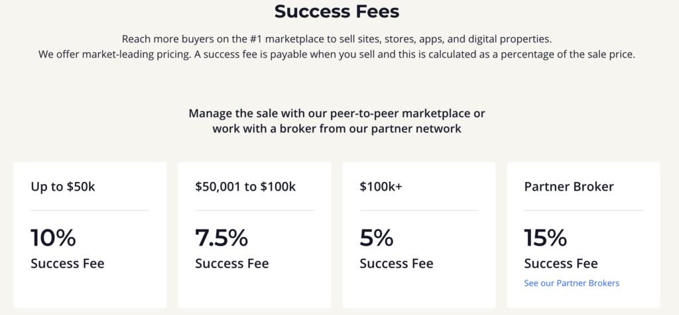Viewport: 679px width, 315px height.
Task: Select the $100k+ pricing card
Action: [x=419, y=235]
